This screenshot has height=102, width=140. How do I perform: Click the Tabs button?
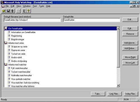(98, 94)
